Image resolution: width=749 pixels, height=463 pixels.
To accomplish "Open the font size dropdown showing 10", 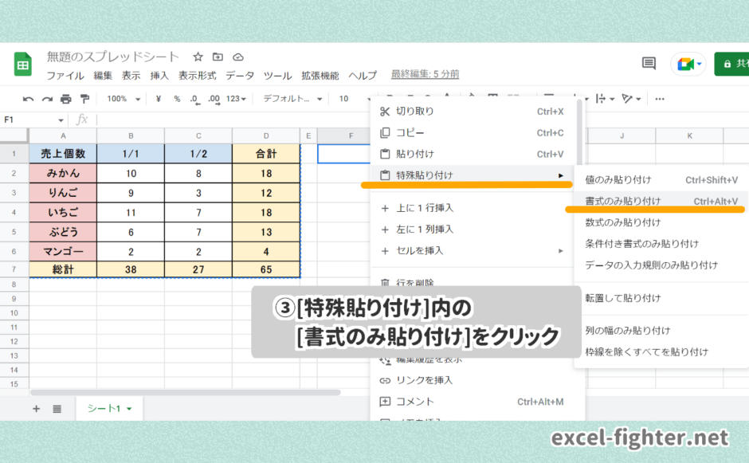I will tap(343, 98).
